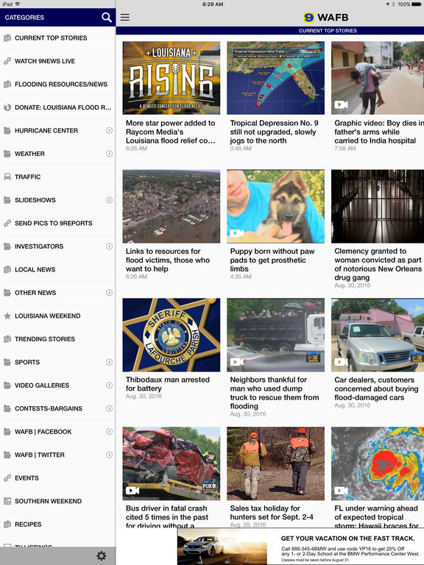The image size is (424, 565).
Task: Tap the Wi-Fi status icon
Action: [x=18, y=4]
